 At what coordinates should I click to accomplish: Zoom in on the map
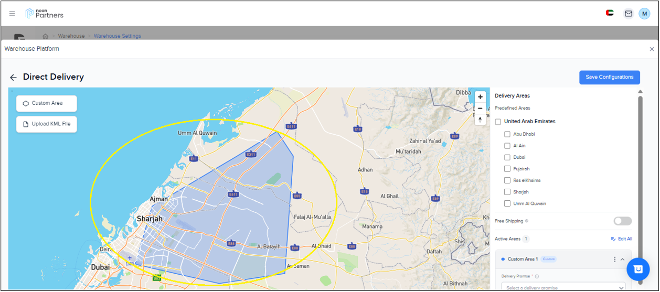(x=480, y=97)
